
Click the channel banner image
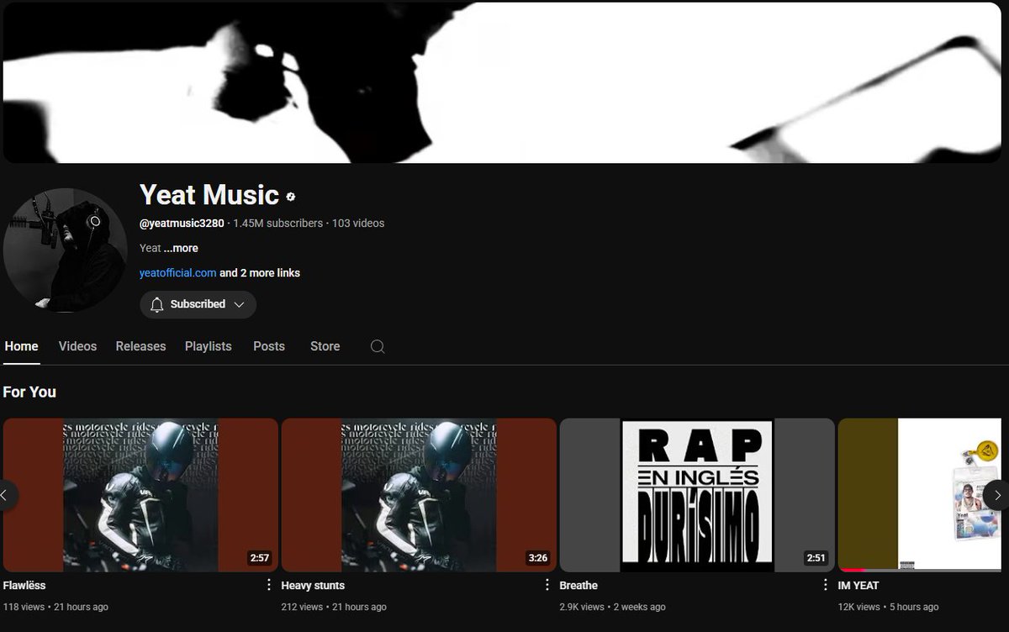pos(503,82)
